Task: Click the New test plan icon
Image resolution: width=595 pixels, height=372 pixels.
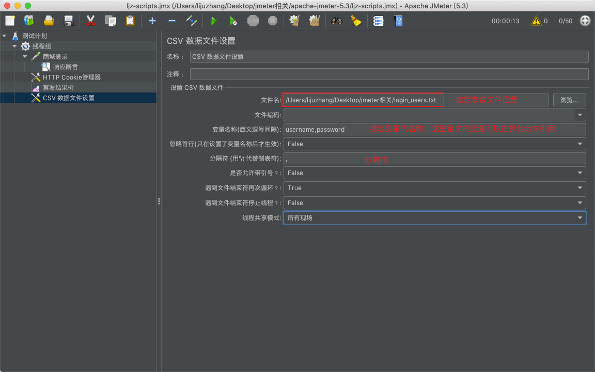Action: click(x=10, y=21)
